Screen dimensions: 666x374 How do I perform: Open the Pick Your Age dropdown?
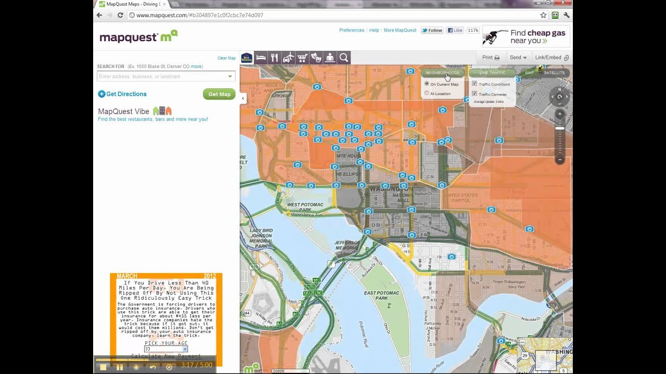click(x=165, y=349)
